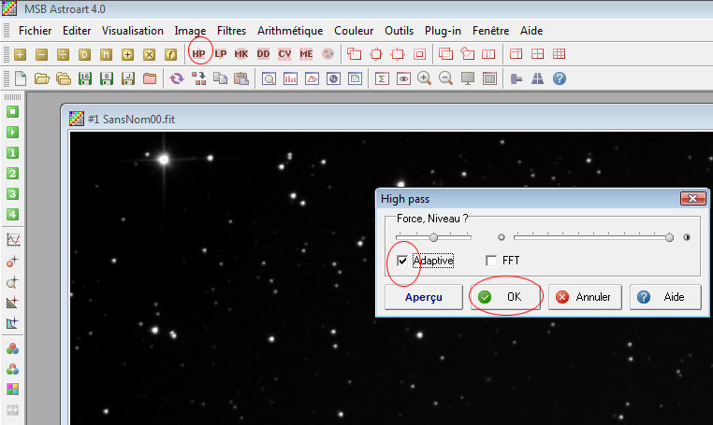Zoom out with the magnifier minus icon

tap(446, 78)
